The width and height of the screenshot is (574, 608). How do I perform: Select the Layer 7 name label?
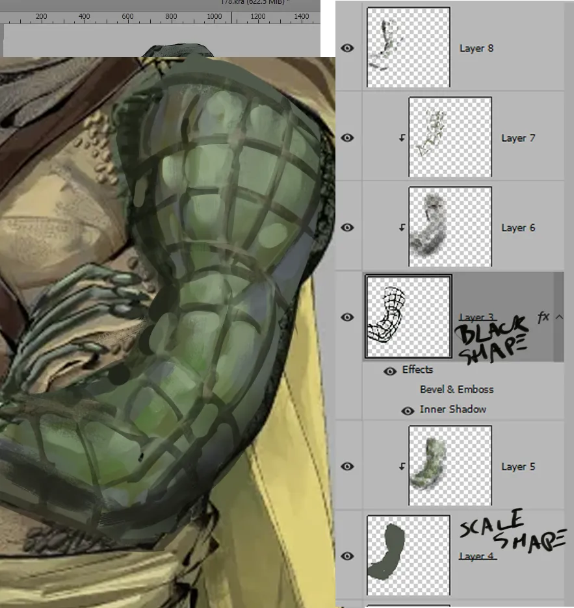[518, 138]
